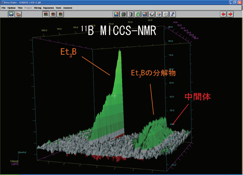Screen dimensions: 243x175
Task: Click the blue music note icon
Action: pos(172,14)
